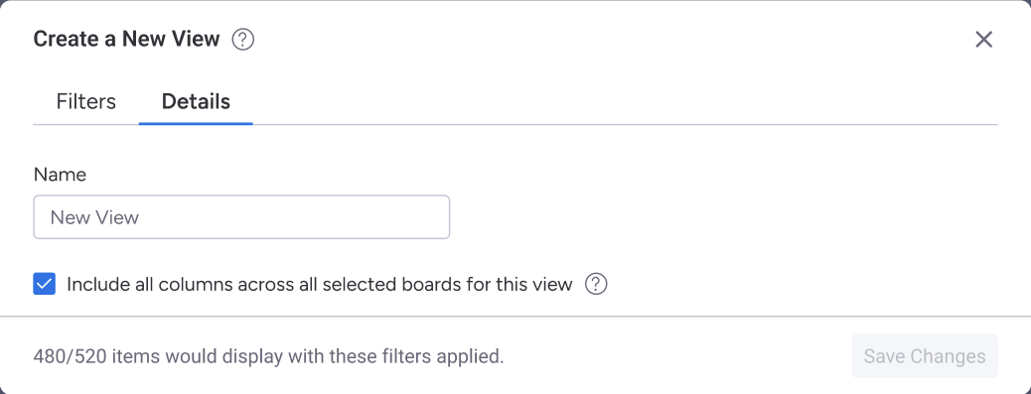Click the 480/520 items status message
This screenshot has height=394, width=1031.
268,356
